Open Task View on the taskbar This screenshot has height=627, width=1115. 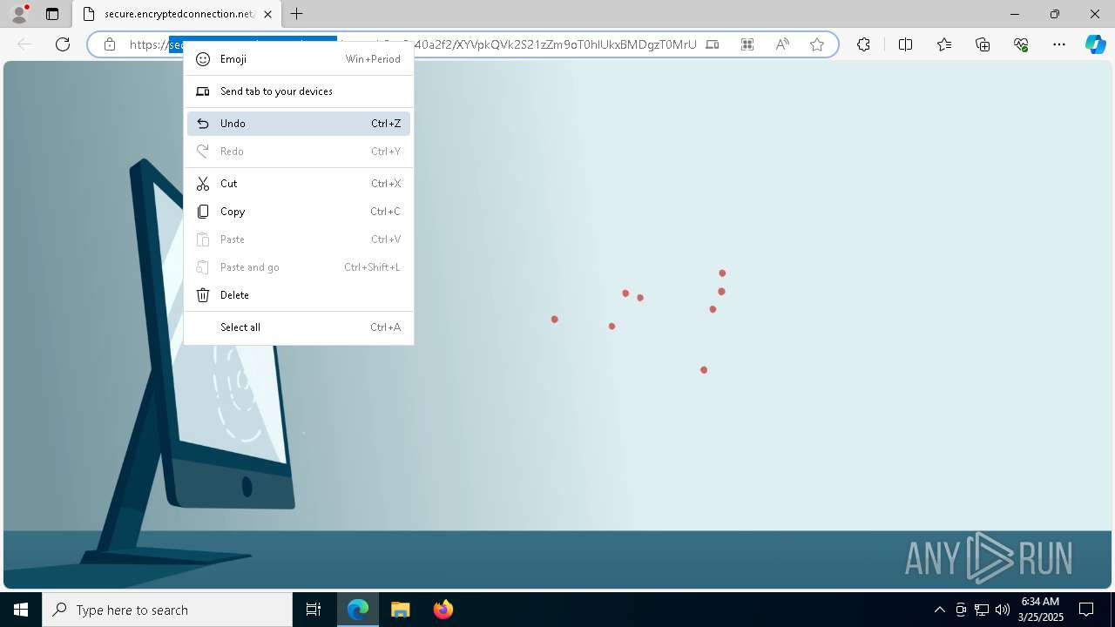[314, 610]
